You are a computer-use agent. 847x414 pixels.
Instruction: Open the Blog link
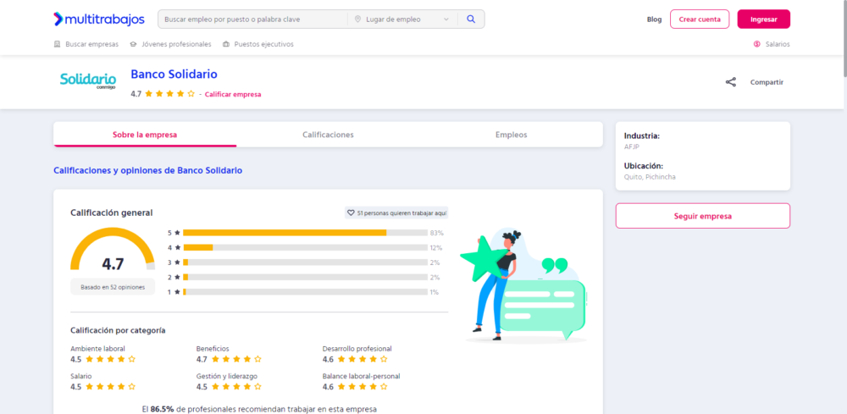click(654, 19)
